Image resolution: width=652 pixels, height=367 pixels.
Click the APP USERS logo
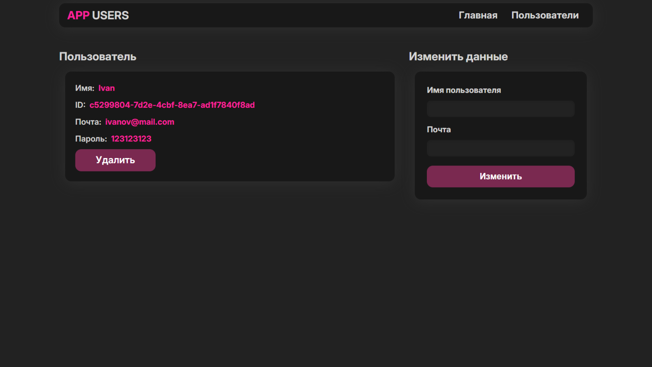point(98,15)
